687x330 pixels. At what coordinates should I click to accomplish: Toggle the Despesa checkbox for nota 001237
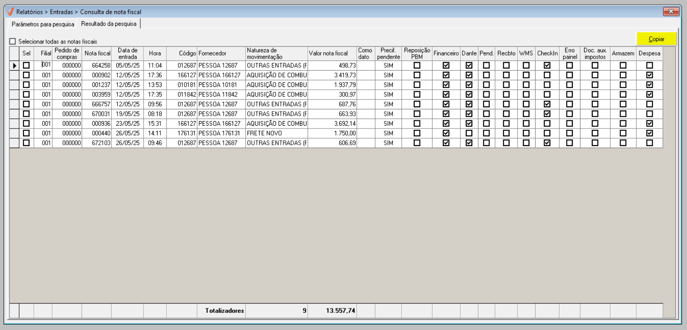pyautogui.click(x=649, y=85)
